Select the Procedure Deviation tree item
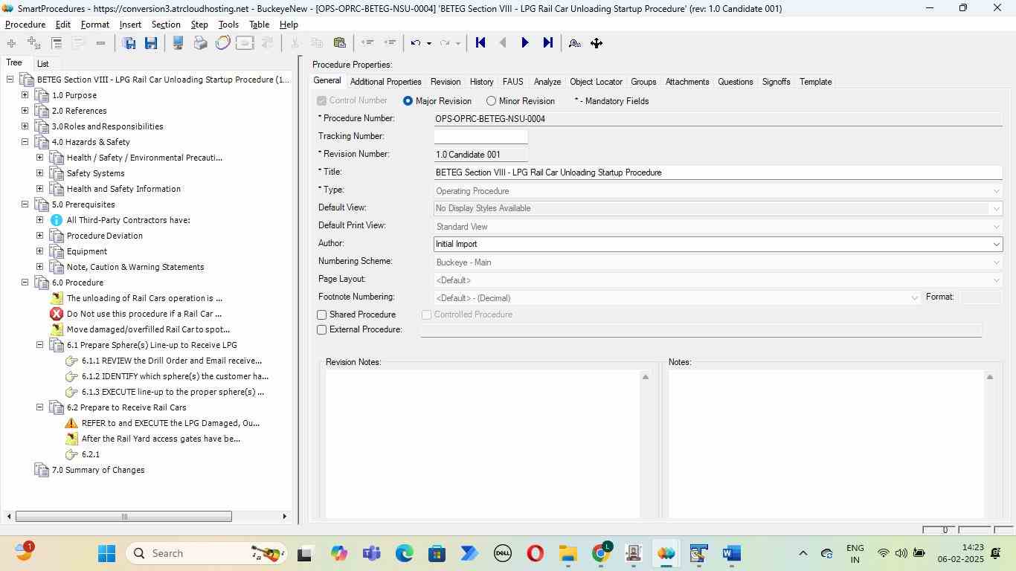1016x571 pixels. pyautogui.click(x=105, y=236)
